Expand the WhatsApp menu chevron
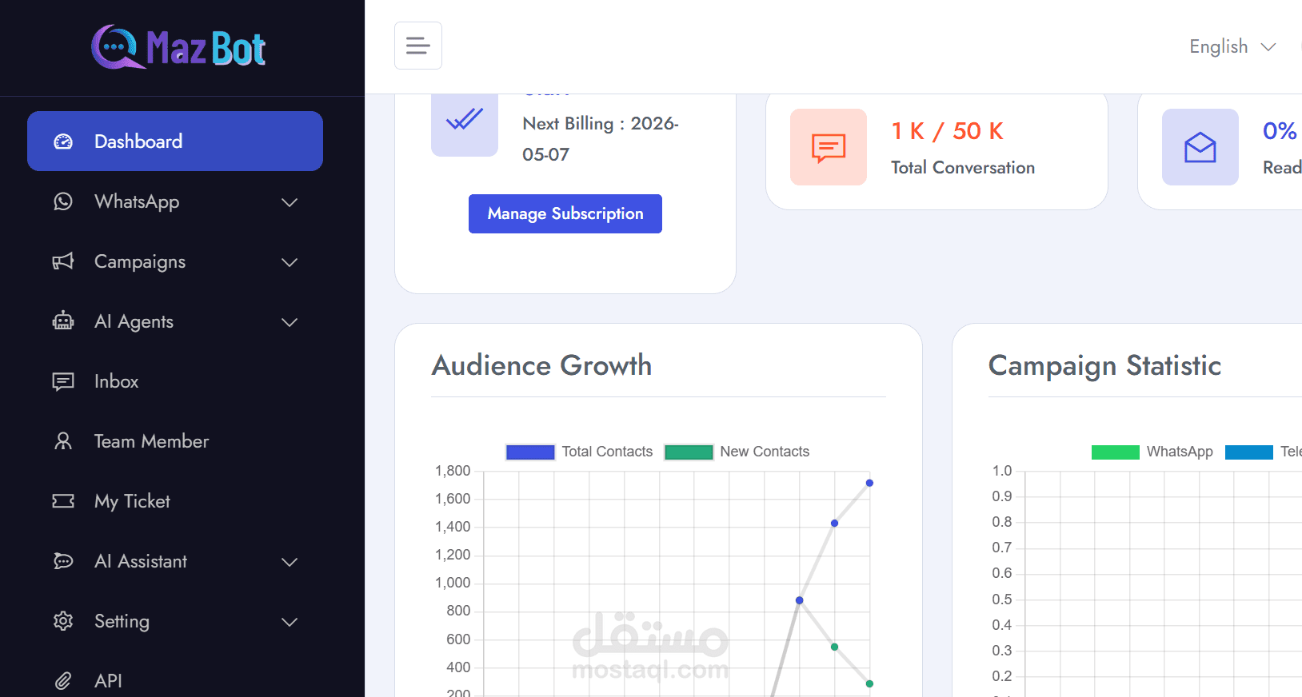Screen dimensions: 1302x697 (290, 202)
